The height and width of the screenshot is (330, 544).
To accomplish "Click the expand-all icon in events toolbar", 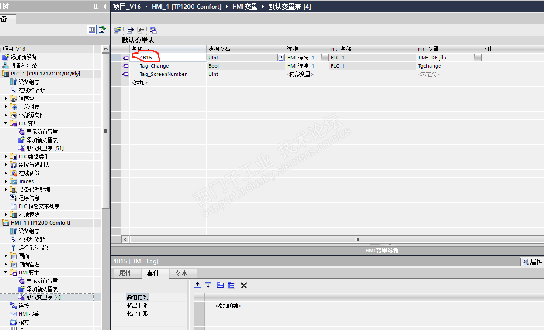I will click(231, 285).
